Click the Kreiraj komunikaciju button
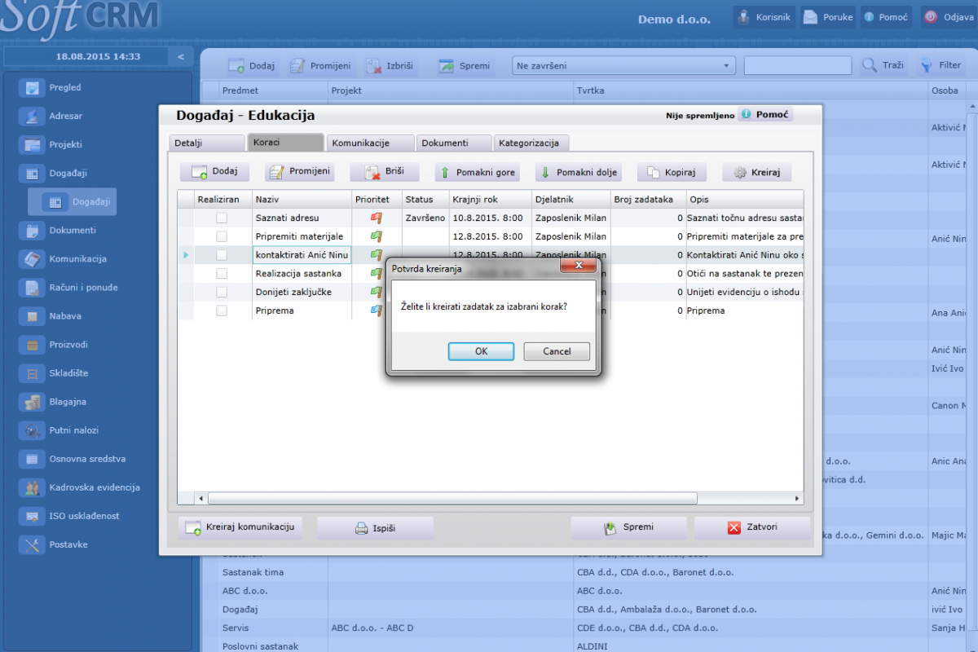 point(240,527)
